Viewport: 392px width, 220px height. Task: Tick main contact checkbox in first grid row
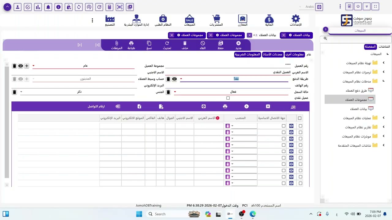coord(284,126)
